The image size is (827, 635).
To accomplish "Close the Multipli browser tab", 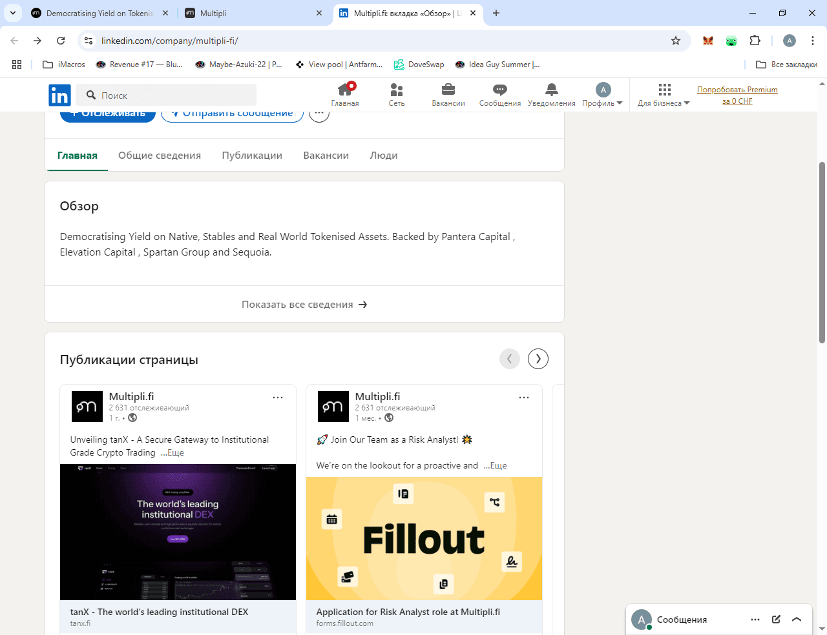I will 319,13.
